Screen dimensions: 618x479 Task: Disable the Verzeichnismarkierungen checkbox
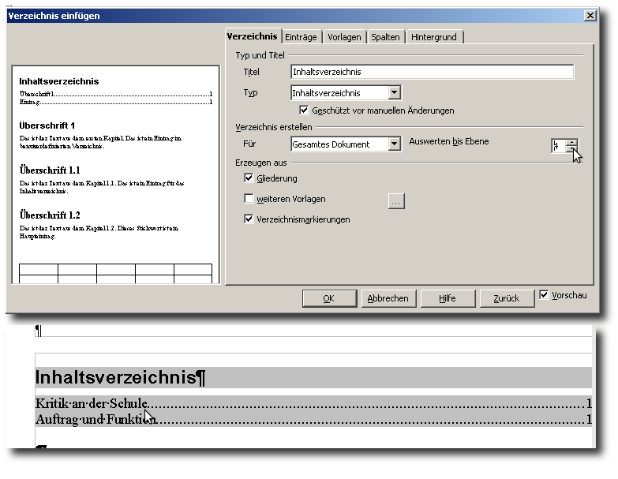point(249,219)
